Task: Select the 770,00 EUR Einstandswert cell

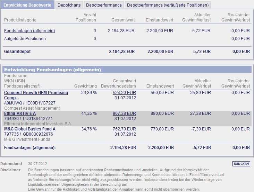Action: (x=162, y=129)
